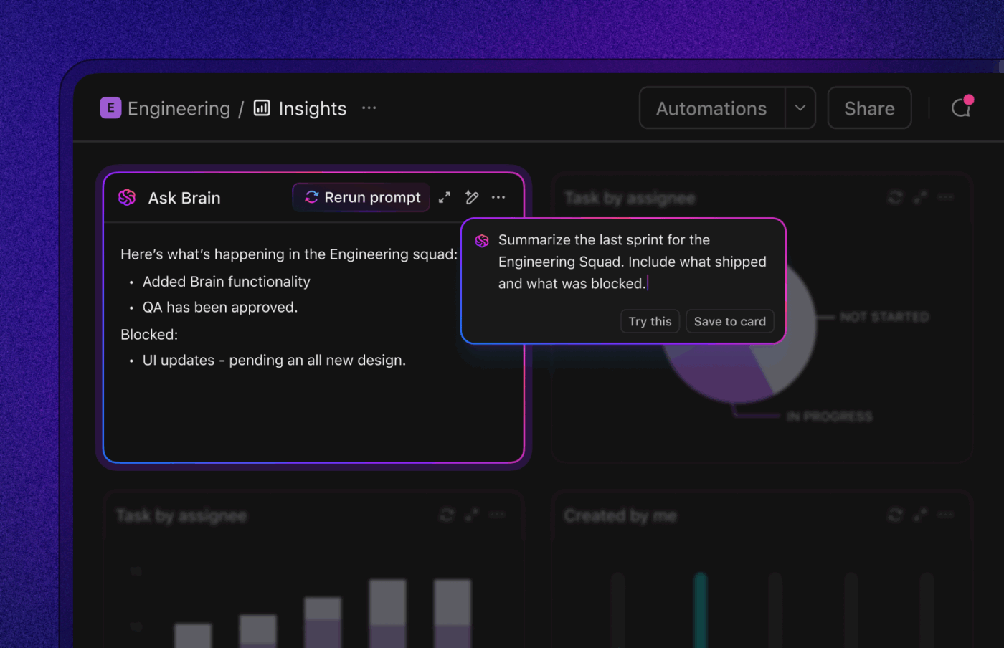Viewport: 1004px width, 648px height.
Task: Click the teal bar in Created by me chart
Action: [701, 610]
